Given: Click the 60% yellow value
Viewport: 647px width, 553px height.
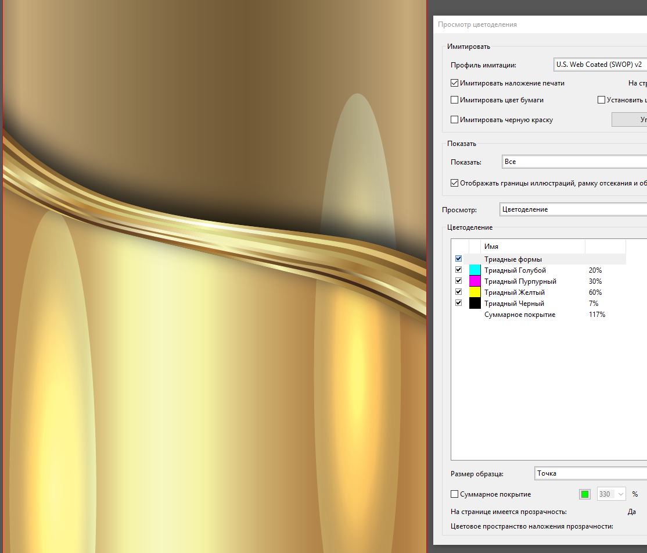Looking at the screenshot, I should [x=595, y=292].
